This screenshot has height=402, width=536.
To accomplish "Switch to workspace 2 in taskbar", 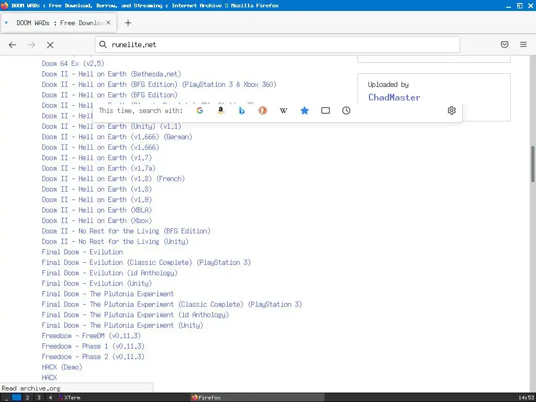I will coord(27,398).
